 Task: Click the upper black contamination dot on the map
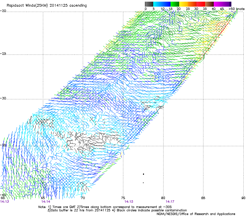click(x=143, y=174)
